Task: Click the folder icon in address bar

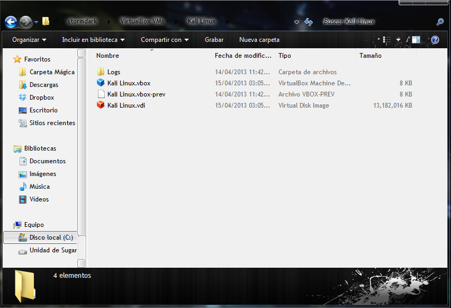Action: tap(46, 21)
